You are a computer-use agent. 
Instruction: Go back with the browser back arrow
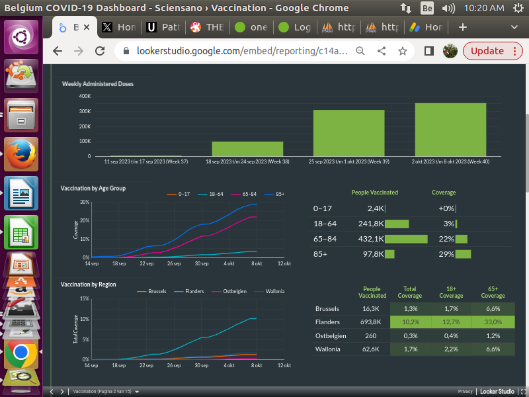58,51
